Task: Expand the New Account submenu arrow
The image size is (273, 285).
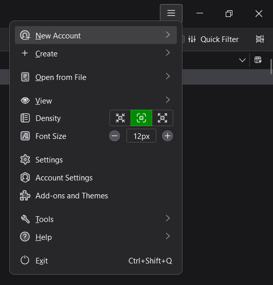Action: point(168,35)
